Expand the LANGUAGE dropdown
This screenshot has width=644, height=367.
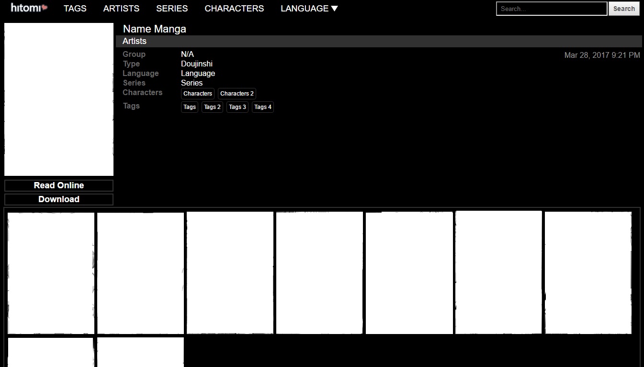click(309, 9)
